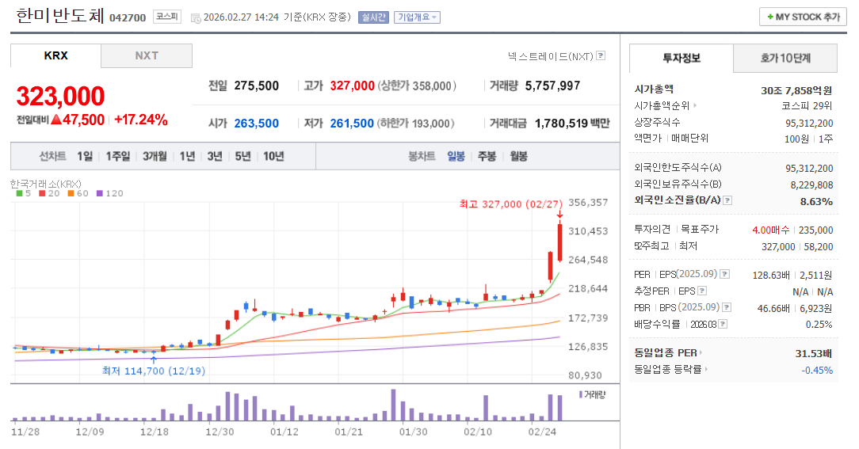Open the 호가10단계 tab
Viewport: 859px width, 449px height.
click(785, 58)
